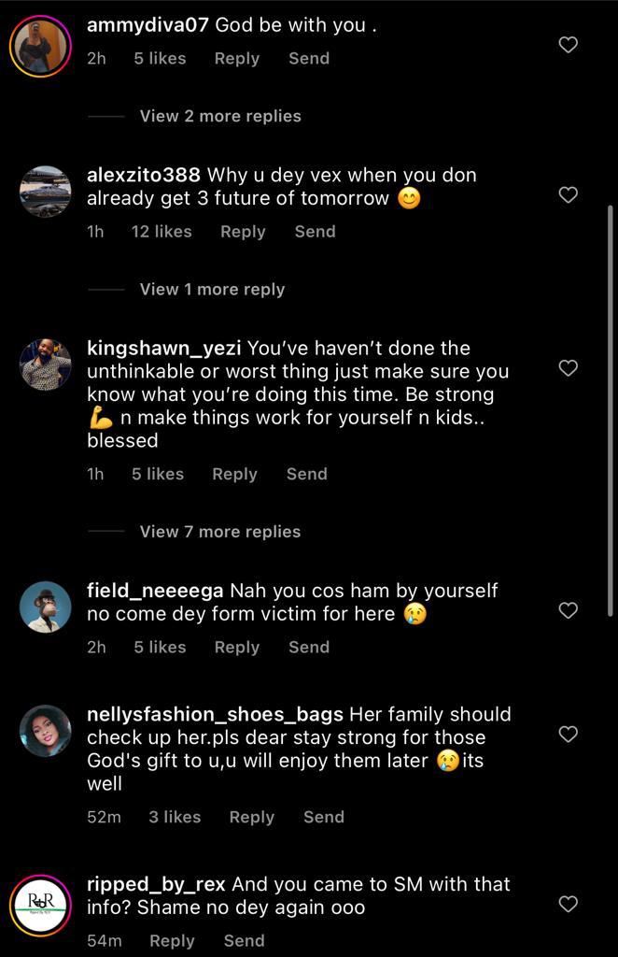Show "View 7 more replies" thread
The width and height of the screenshot is (618, 957).
click(x=220, y=532)
